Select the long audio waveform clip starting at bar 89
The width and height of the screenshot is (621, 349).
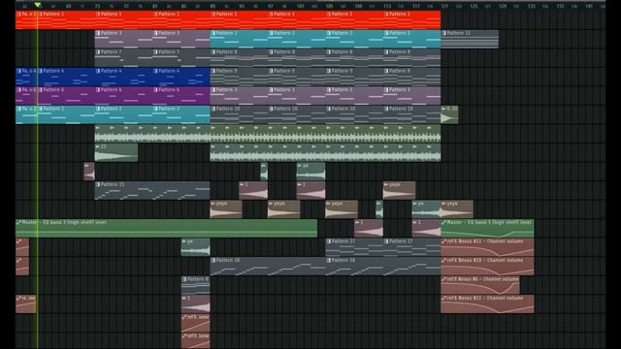tap(325, 153)
